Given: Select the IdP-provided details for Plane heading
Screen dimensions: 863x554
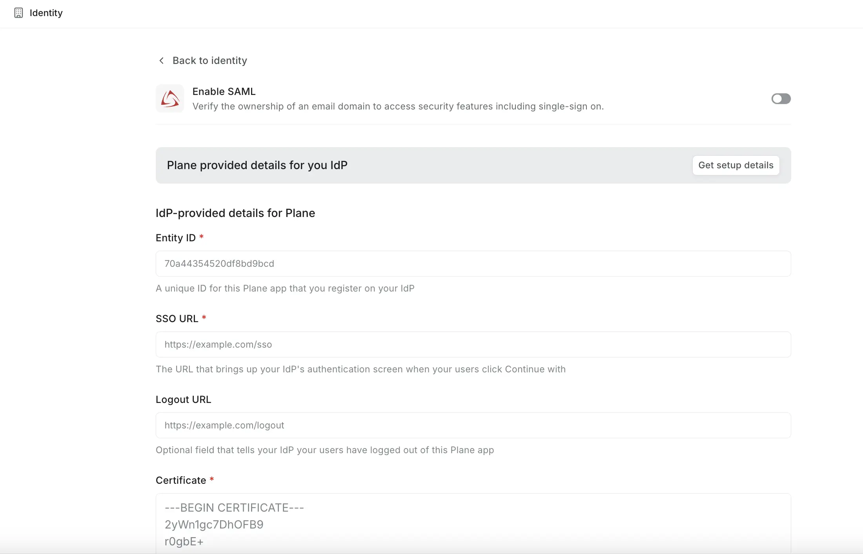Looking at the screenshot, I should [x=235, y=213].
